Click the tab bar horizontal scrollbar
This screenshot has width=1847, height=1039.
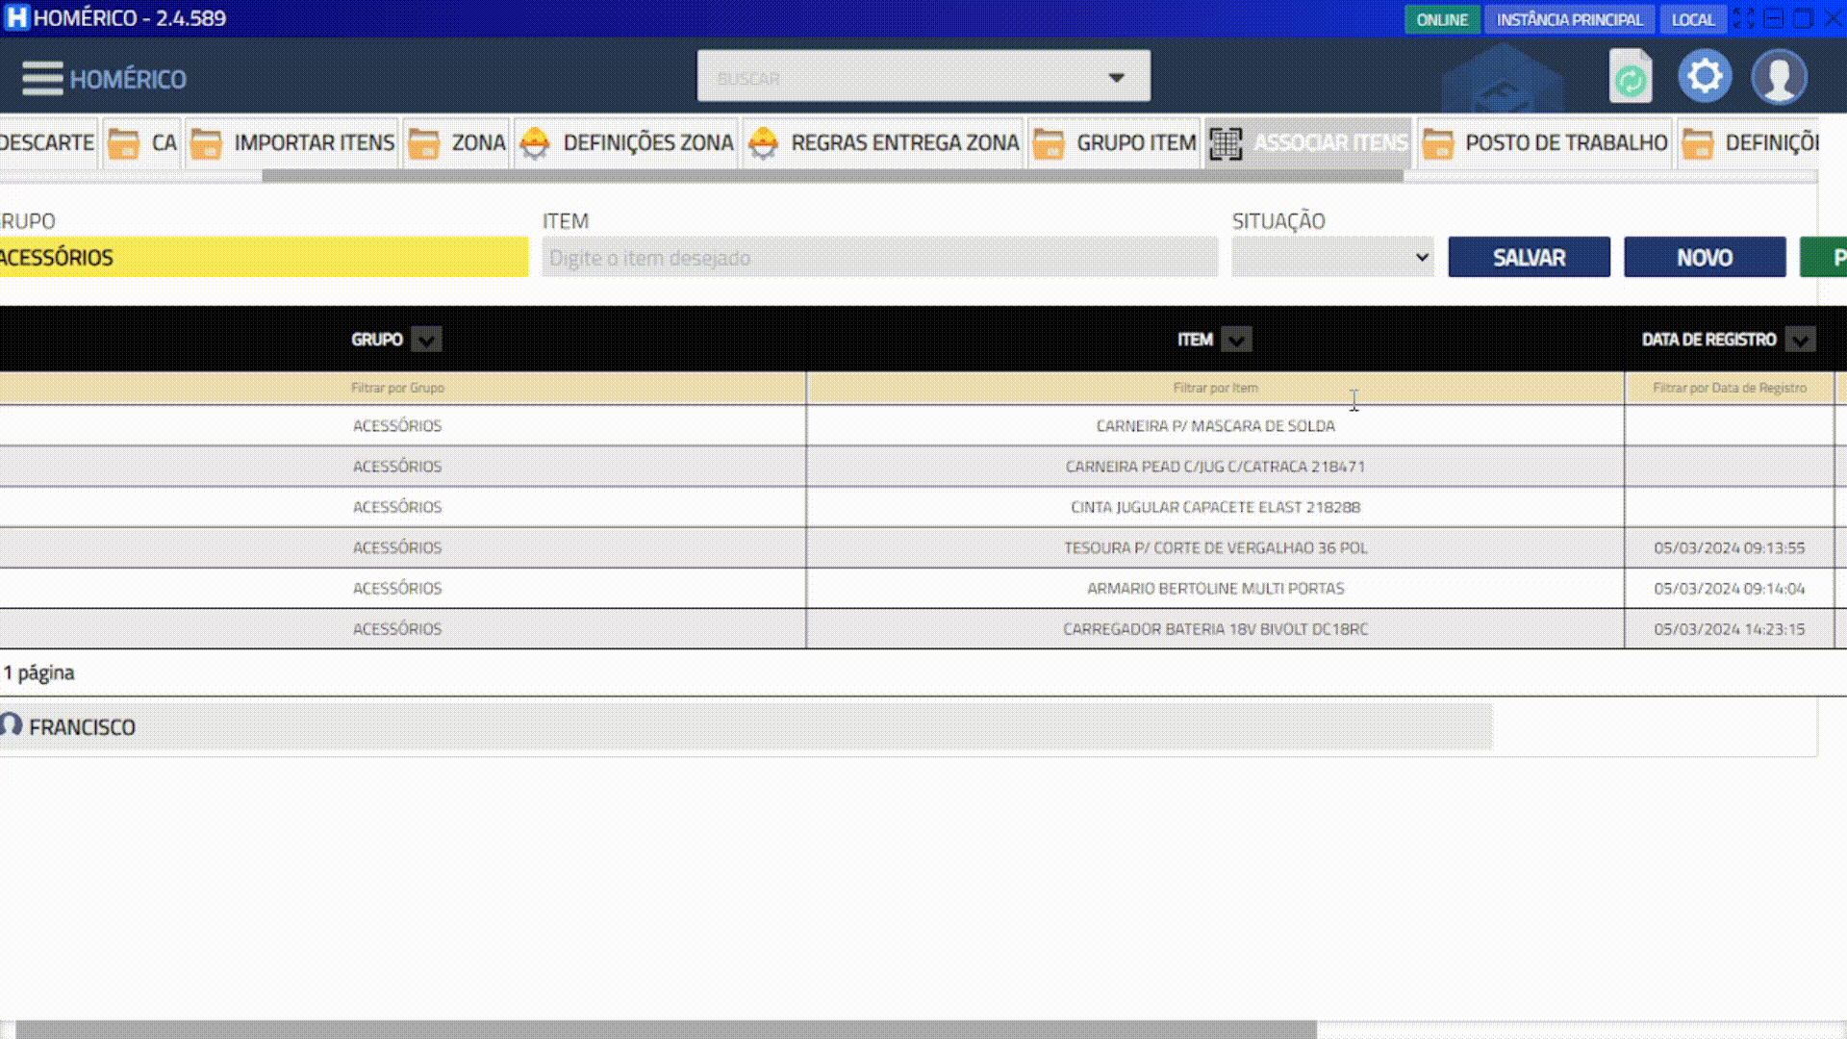click(x=832, y=176)
